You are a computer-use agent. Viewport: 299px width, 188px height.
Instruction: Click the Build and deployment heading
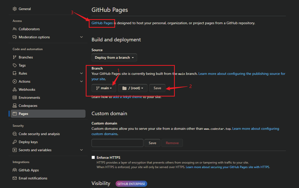pyautogui.click(x=116, y=40)
